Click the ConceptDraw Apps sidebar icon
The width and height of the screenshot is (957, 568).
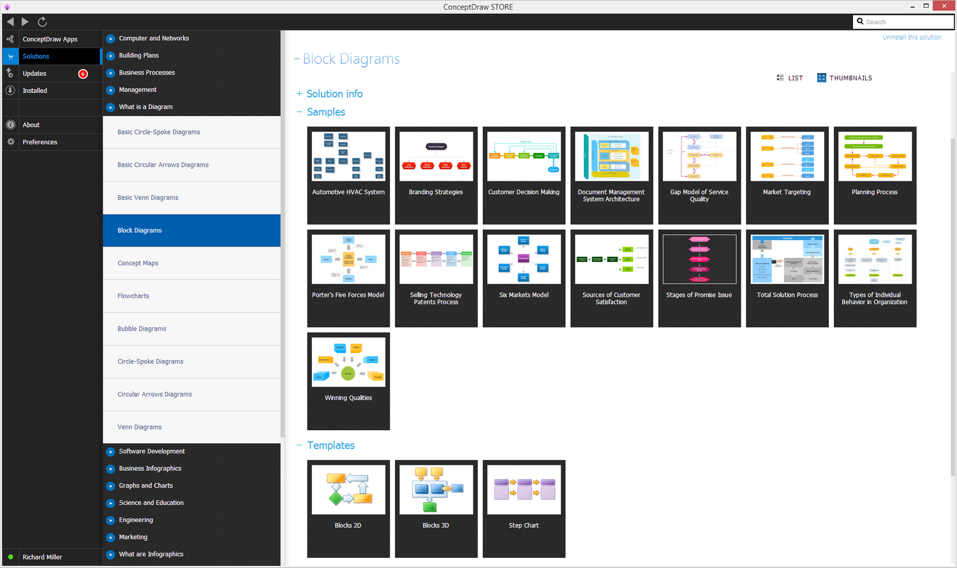pos(10,39)
